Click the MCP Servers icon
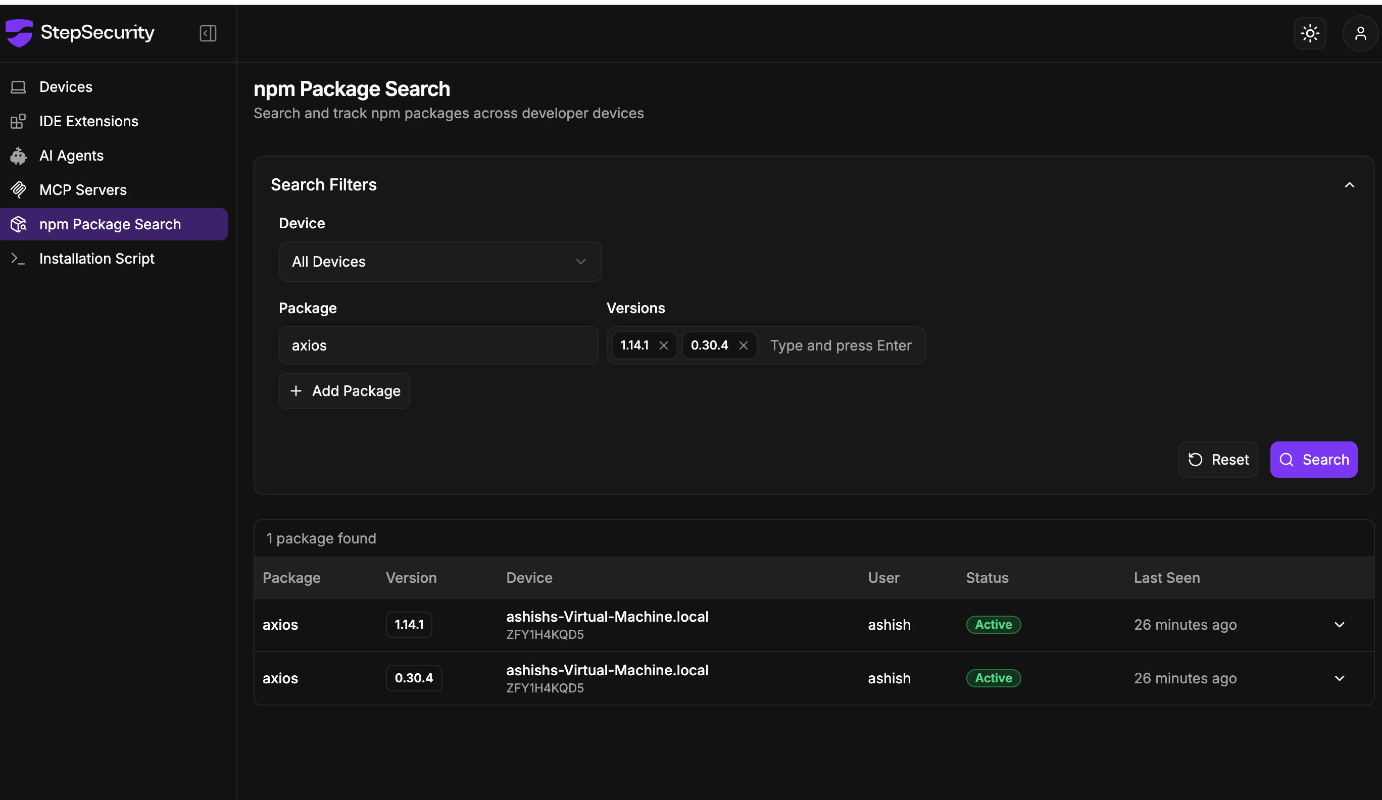Screen dimensions: 1382x800 (x=18, y=190)
